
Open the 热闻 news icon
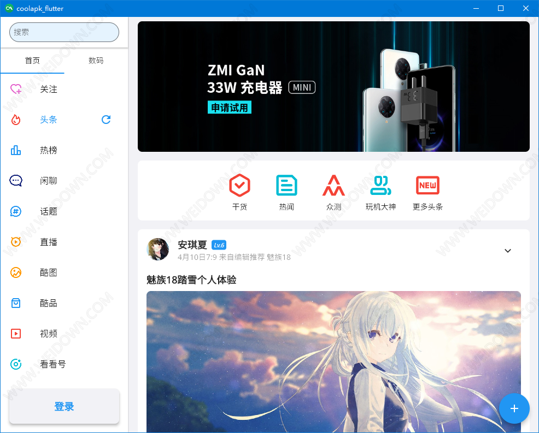(286, 186)
